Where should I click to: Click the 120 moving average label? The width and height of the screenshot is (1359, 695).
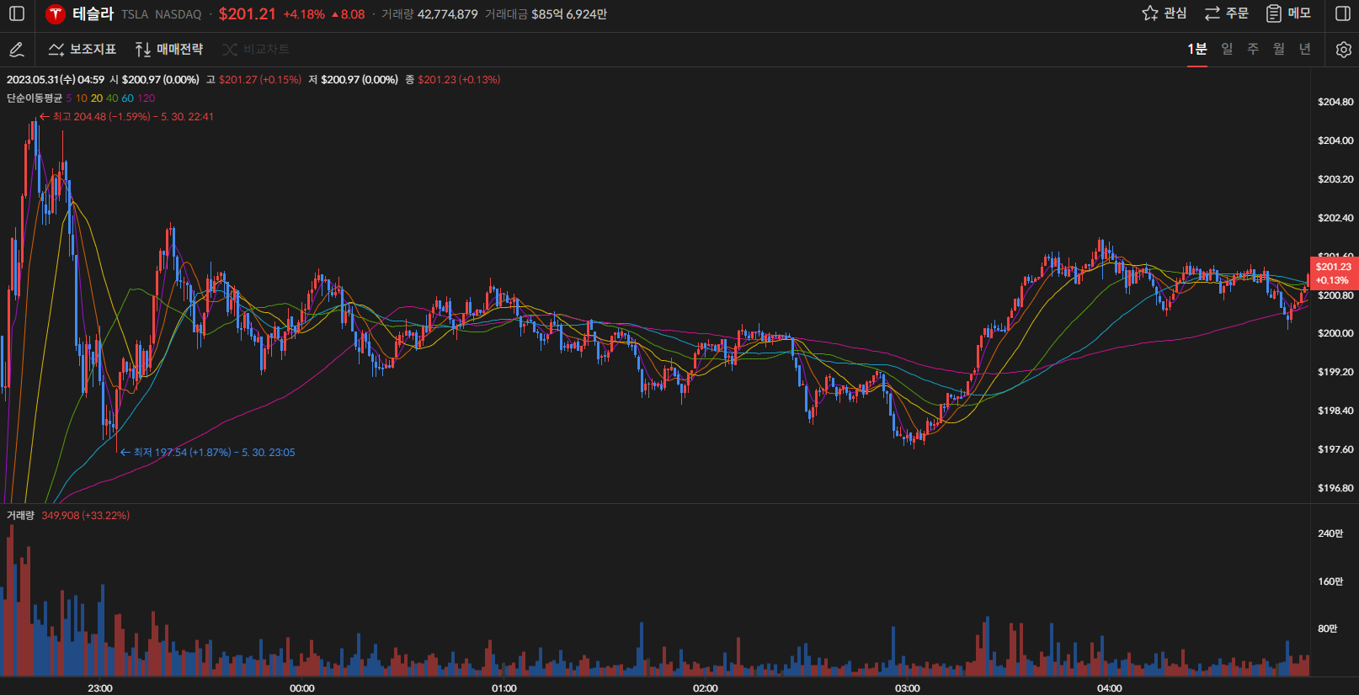pos(147,98)
